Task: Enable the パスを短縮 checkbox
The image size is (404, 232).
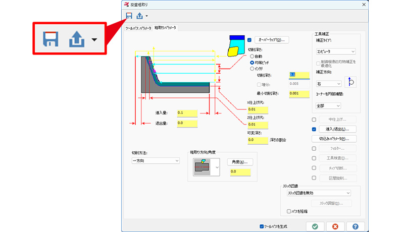Action: [289, 212]
